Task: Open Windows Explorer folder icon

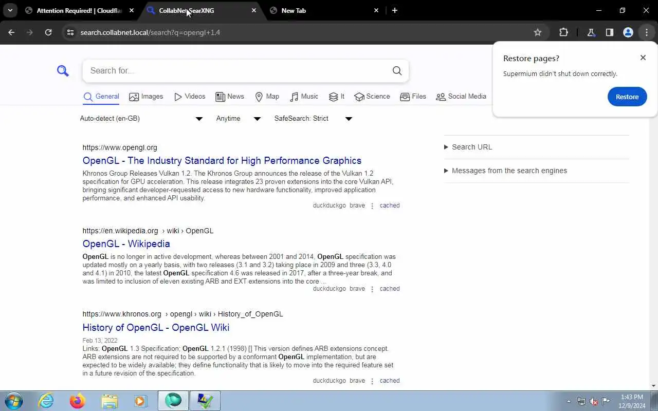Action: (109, 401)
